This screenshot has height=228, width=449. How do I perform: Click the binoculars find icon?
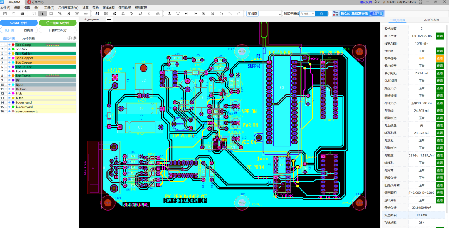pyautogui.click(x=158, y=13)
